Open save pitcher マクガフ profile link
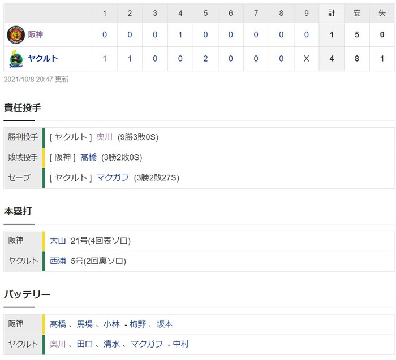Viewport: 396px width, 360px height. tap(113, 177)
